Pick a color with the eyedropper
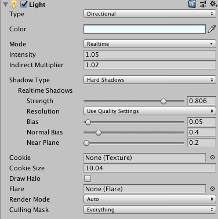Screen dimensions: 218x219 pyautogui.click(x=212, y=29)
